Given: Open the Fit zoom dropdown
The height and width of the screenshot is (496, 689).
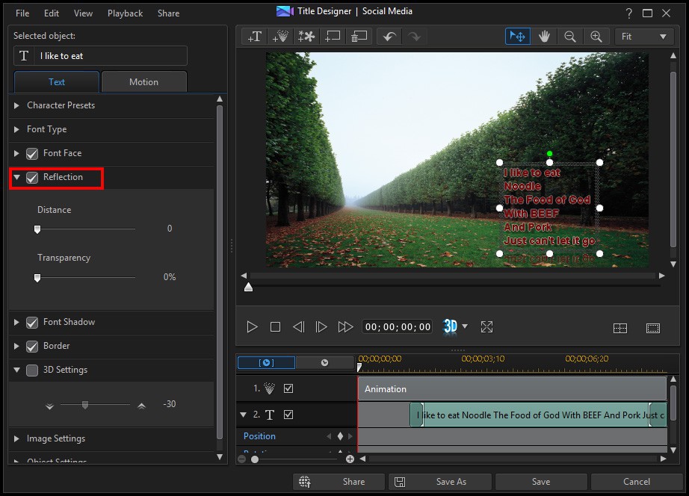Looking at the screenshot, I should pyautogui.click(x=644, y=37).
